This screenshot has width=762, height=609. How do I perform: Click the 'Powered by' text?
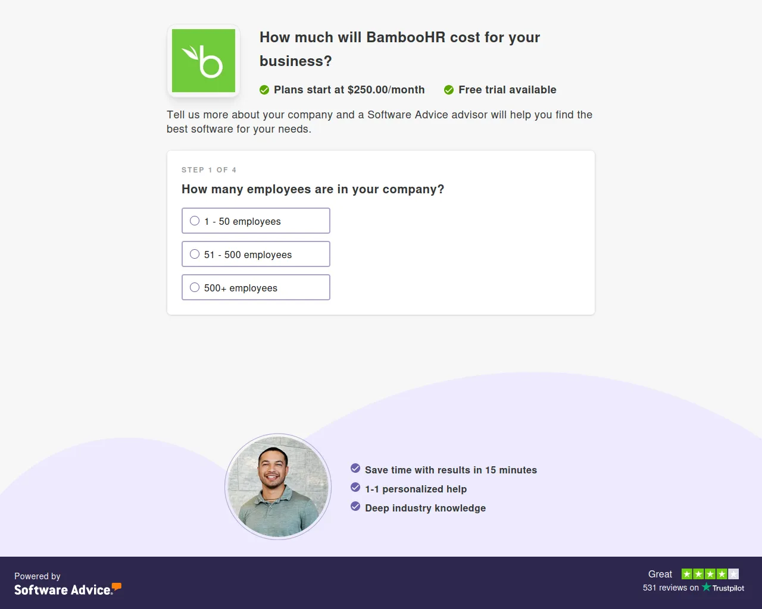point(38,576)
